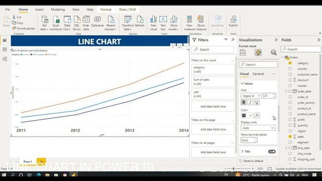322x181 pixels.
Task: Open the Format ribbon tab
Action: (106, 10)
